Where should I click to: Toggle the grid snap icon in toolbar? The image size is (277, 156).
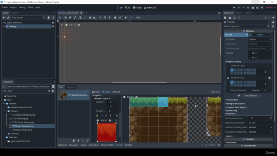[x=105, y=17]
